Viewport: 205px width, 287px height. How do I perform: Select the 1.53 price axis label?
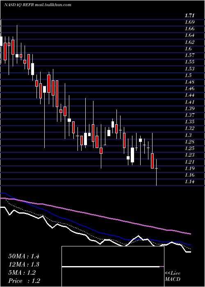(x=189, y=68)
